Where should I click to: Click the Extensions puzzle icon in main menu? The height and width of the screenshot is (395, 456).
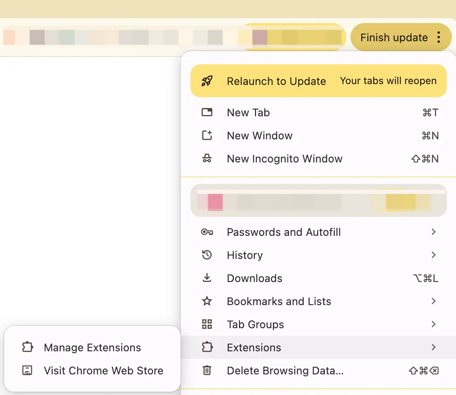pos(207,347)
